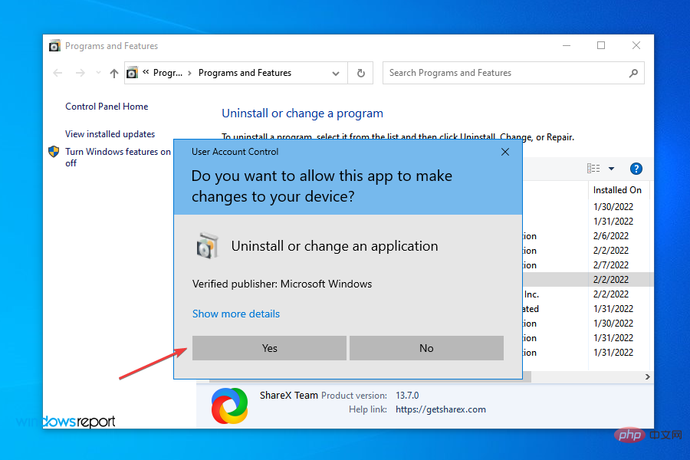Click No to deny the app changes
This screenshot has height=460, width=690.
426,348
